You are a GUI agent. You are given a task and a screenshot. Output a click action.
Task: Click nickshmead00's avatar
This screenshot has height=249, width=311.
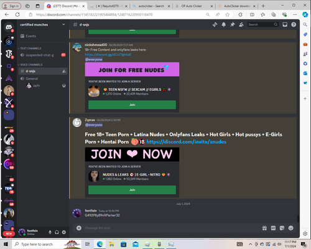pos(77,47)
